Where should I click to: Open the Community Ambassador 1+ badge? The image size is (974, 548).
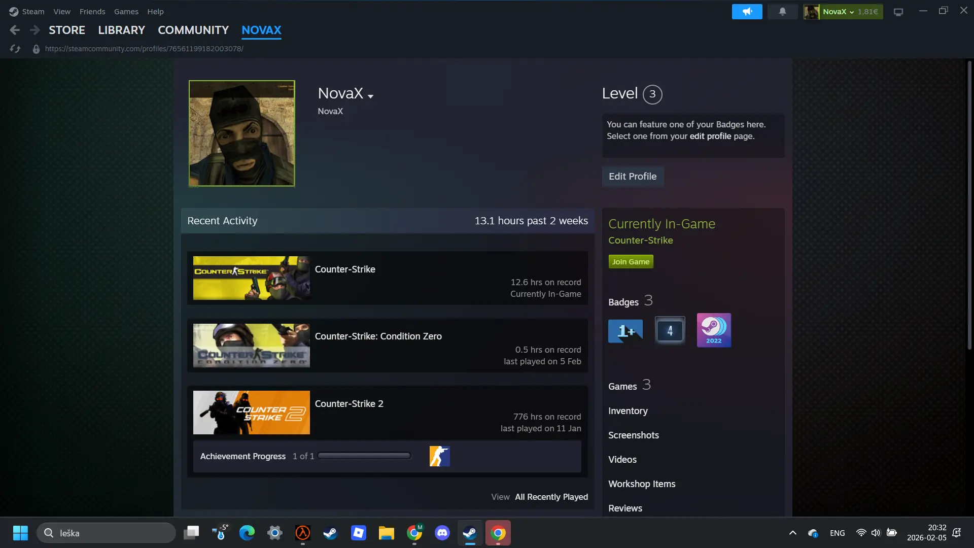625,330
